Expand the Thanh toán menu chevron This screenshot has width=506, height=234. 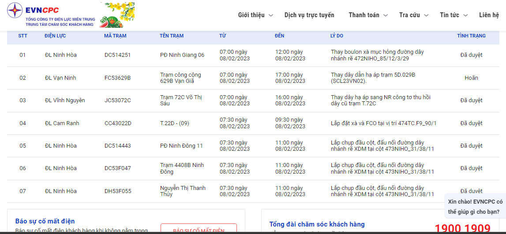click(385, 15)
